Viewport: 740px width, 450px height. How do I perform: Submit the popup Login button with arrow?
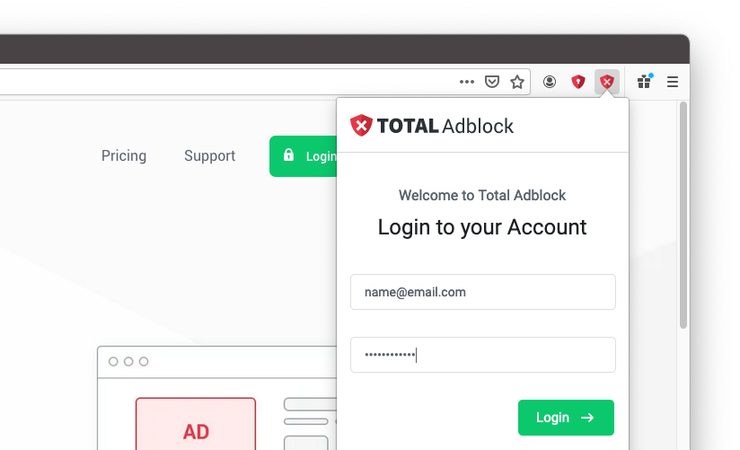click(566, 418)
